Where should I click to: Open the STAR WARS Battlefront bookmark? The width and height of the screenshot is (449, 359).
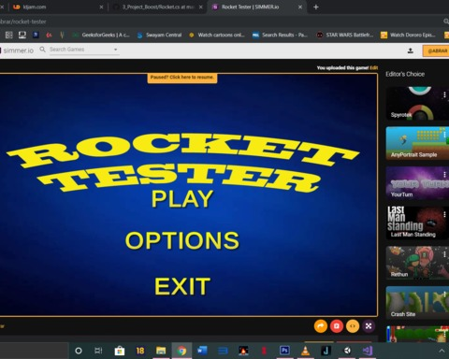(345, 35)
